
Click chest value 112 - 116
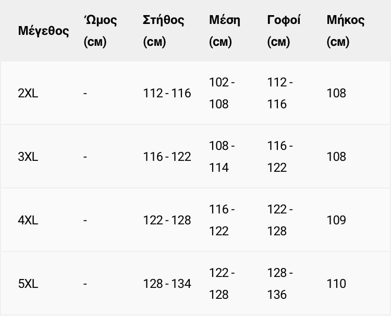click(x=167, y=93)
